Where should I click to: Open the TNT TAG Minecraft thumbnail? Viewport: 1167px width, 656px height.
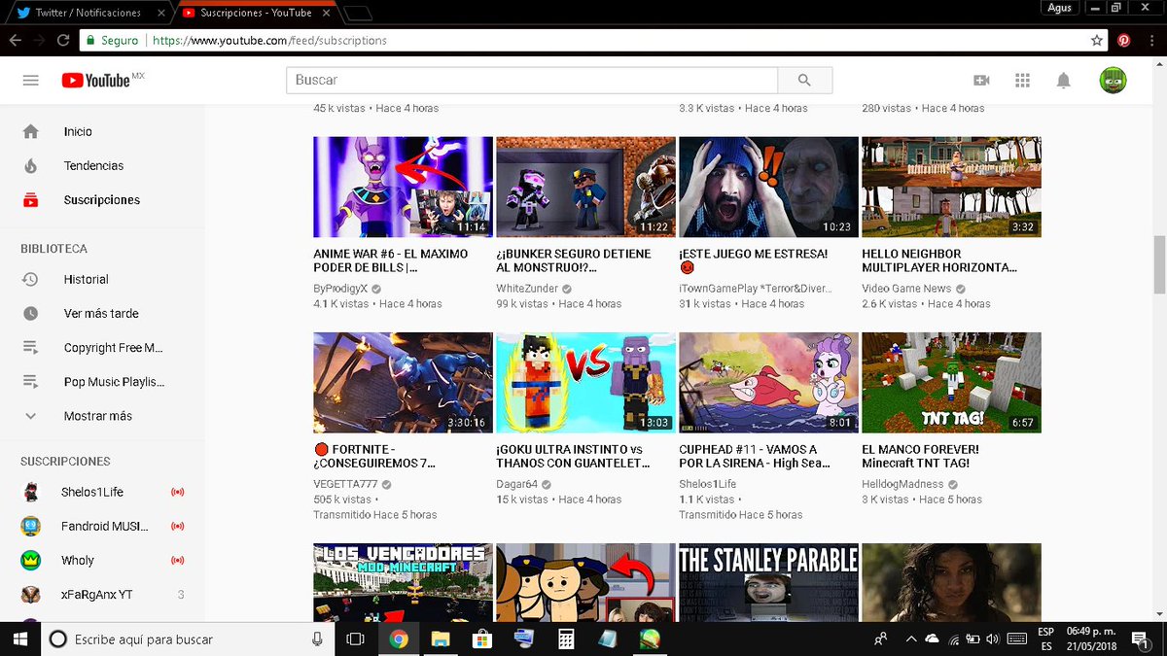[951, 383]
